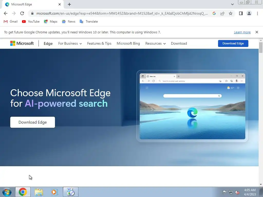Open the Edge home link
The image size is (263, 197).
click(x=48, y=44)
